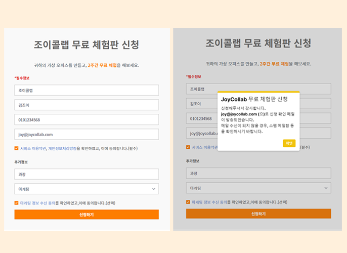Toggle terms agreement checkbox in right form

coord(188,147)
